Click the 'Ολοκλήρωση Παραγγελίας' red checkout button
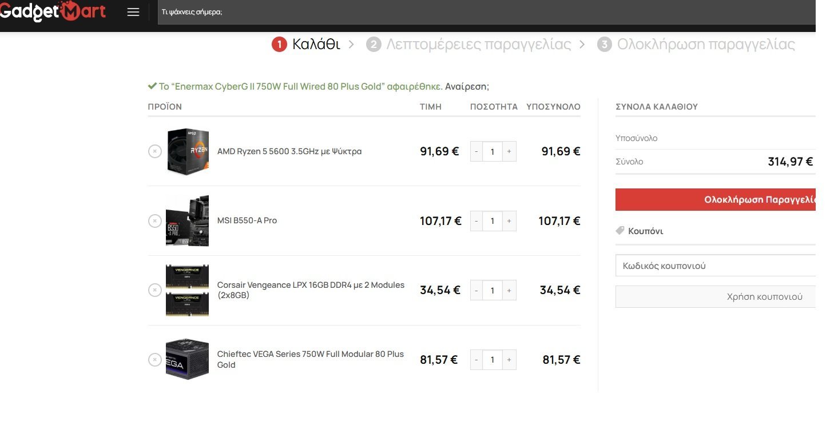The width and height of the screenshot is (830, 422). [x=716, y=200]
